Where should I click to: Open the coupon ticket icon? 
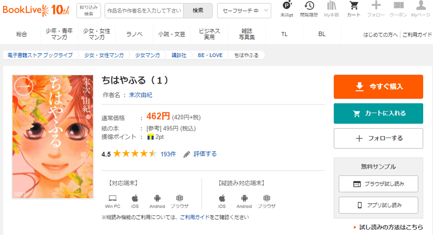398,6
